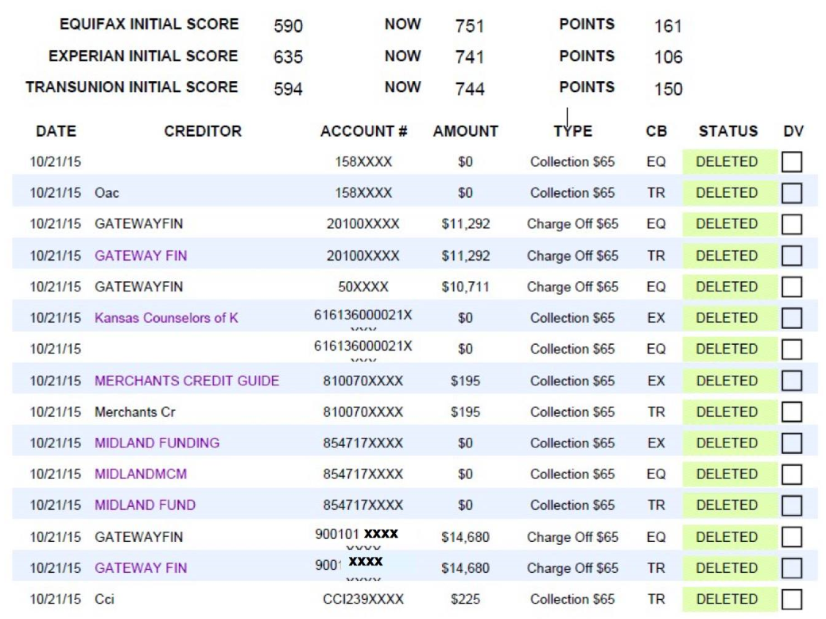Open the MERCHANTS CREDIT GUIDE link
The image size is (826, 619).
pos(187,381)
